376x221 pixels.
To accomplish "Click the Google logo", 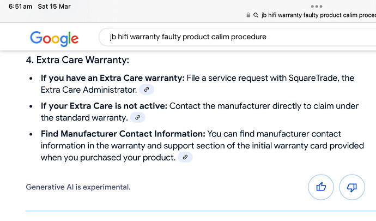I will point(54,38).
